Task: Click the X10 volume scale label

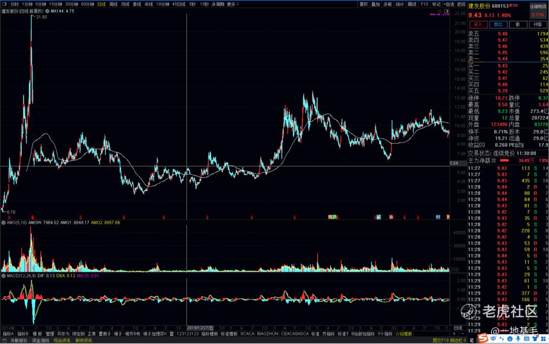Action: [454, 270]
